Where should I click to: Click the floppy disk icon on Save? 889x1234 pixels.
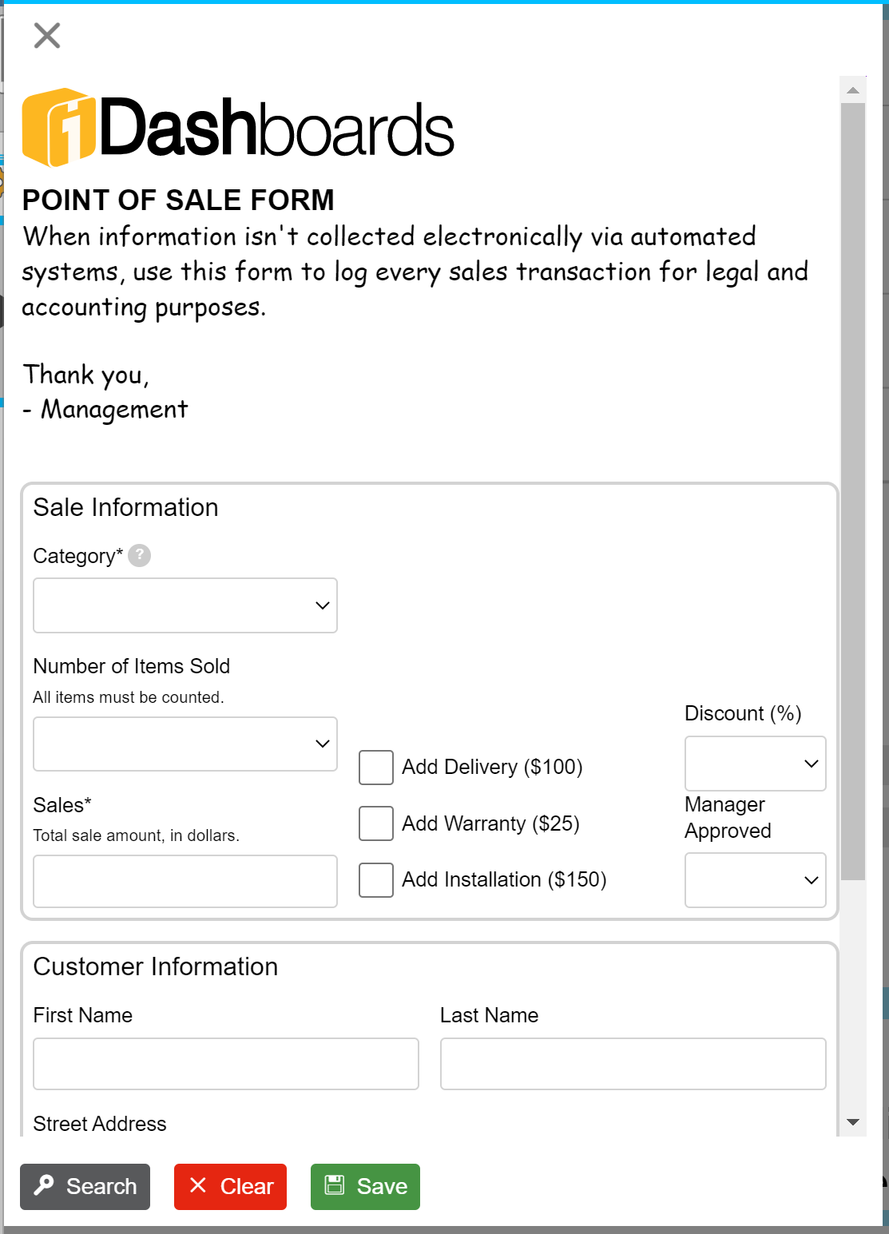point(335,1185)
